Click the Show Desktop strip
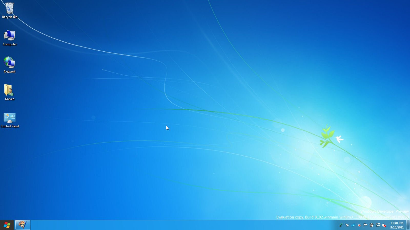This screenshot has height=230, width=410. [408, 225]
